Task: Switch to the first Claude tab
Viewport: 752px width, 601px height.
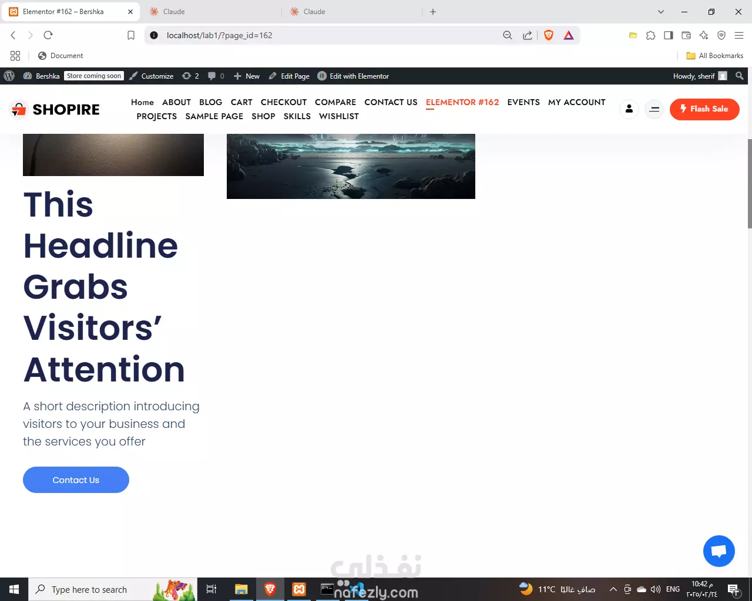Action: coord(211,12)
